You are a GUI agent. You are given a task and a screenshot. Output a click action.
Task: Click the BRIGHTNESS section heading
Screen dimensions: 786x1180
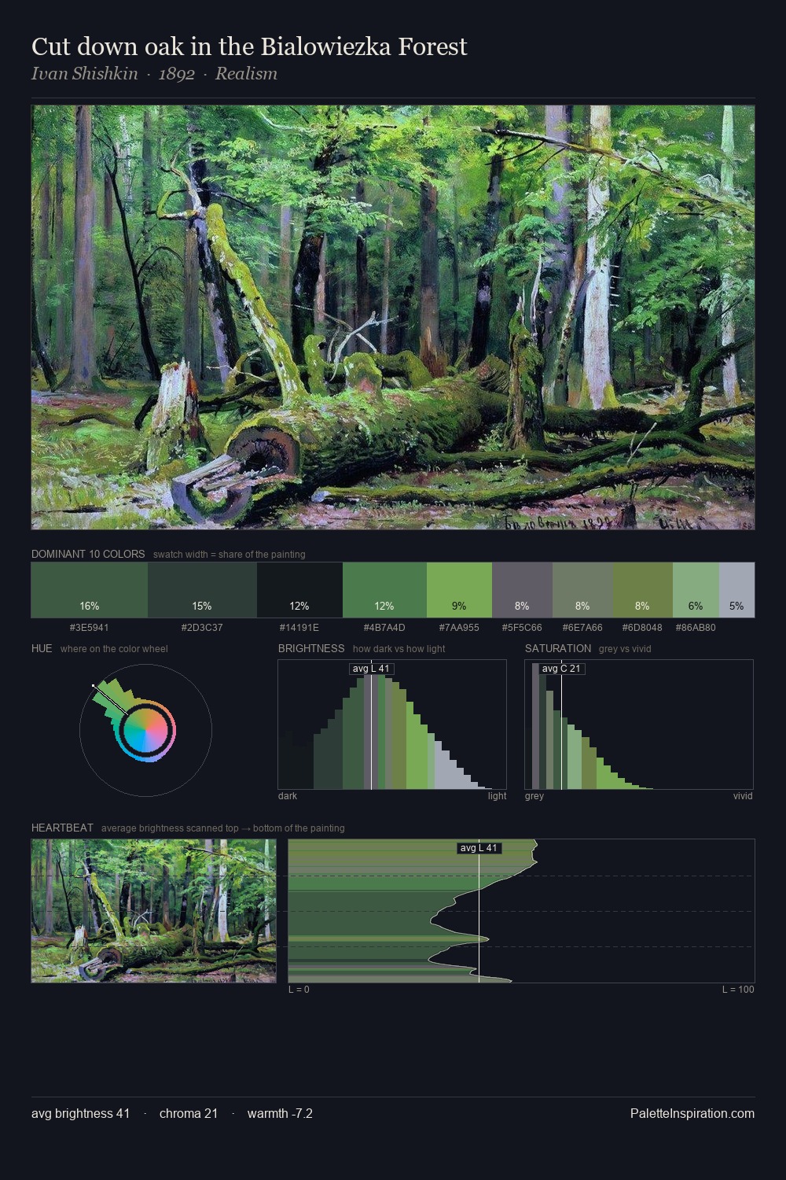(x=311, y=648)
